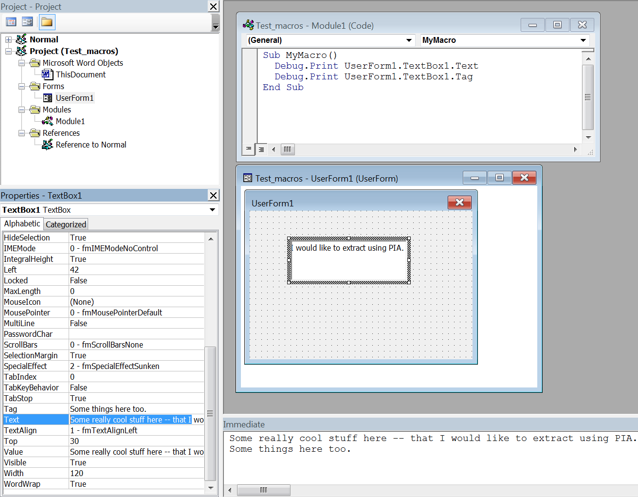Screen dimensions: 638x497
Task: Select the TextBox1 control on UserForm1
Action: pos(348,260)
